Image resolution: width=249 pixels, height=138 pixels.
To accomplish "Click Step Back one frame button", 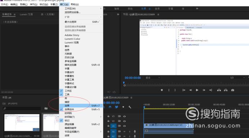I will pyautogui.click(x=190, y=90).
